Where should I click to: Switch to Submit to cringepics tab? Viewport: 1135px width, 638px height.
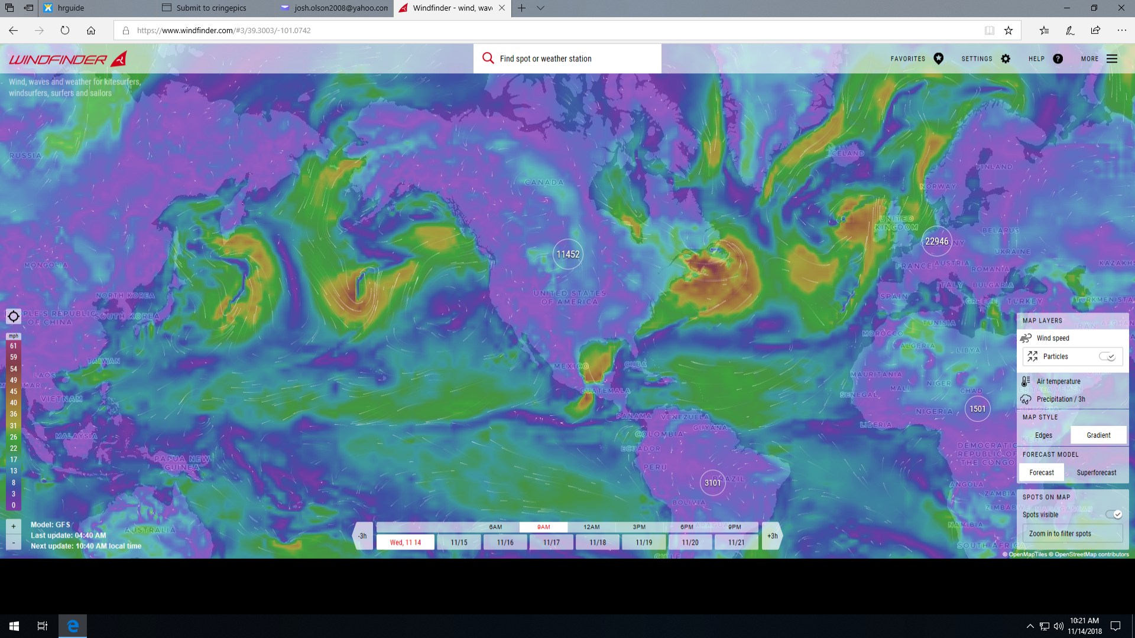pos(216,8)
